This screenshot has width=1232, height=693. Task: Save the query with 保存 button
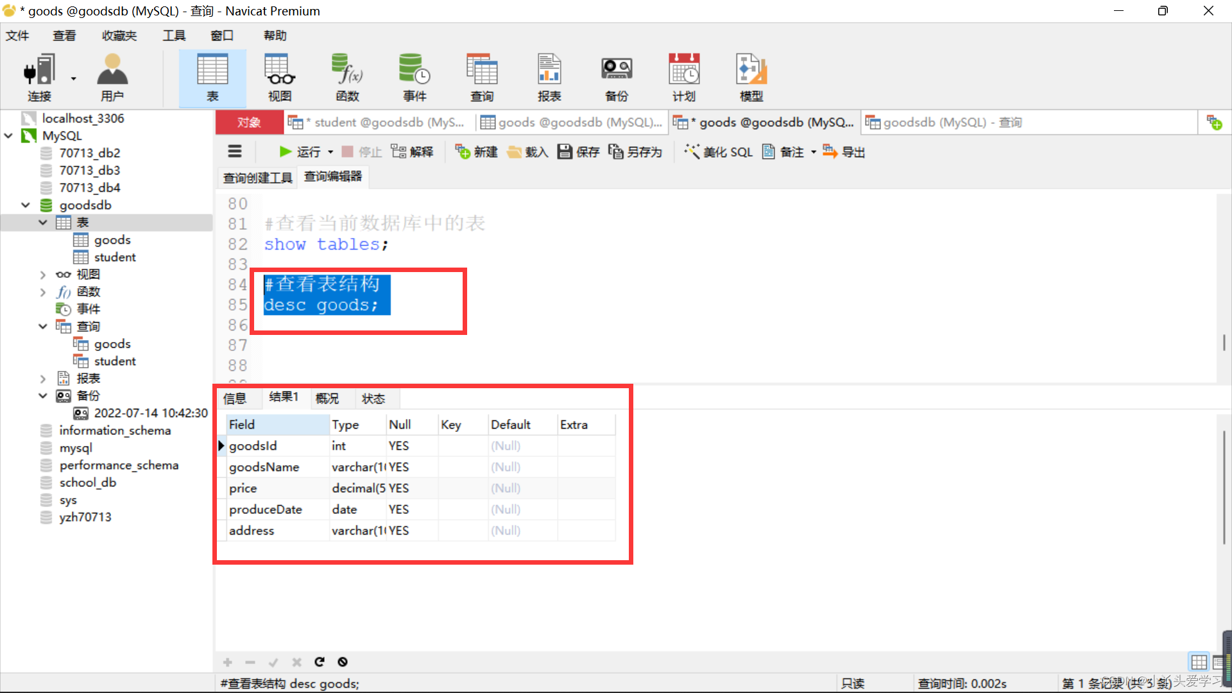pos(578,151)
